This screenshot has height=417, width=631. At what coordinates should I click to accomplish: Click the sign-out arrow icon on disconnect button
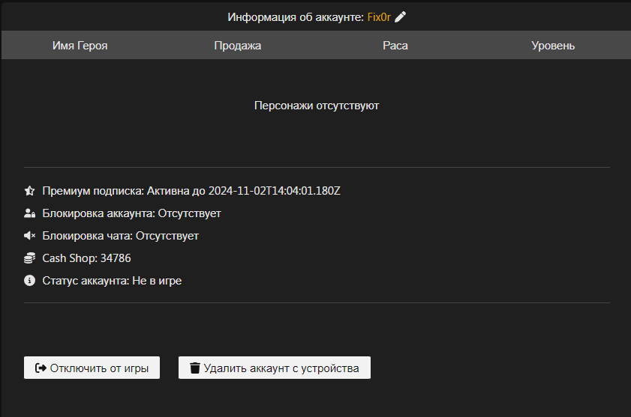41,368
